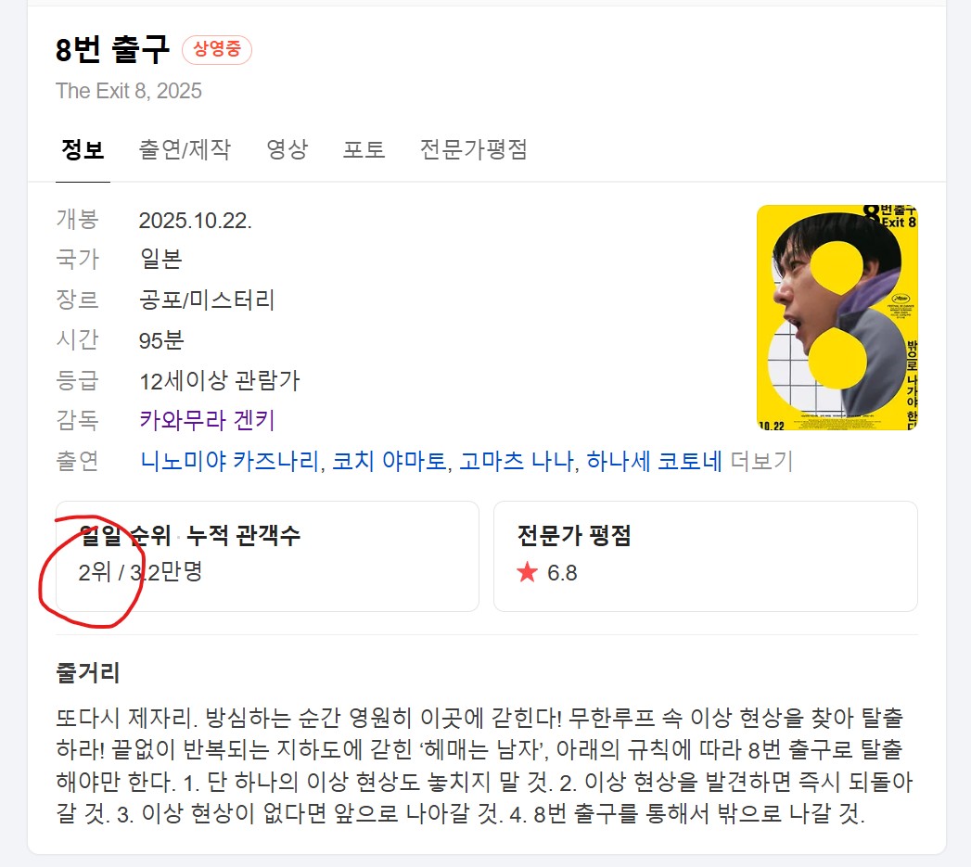This screenshot has height=867, width=971.
Task: Open actor link 고마츠 나나
Action: pos(517,461)
